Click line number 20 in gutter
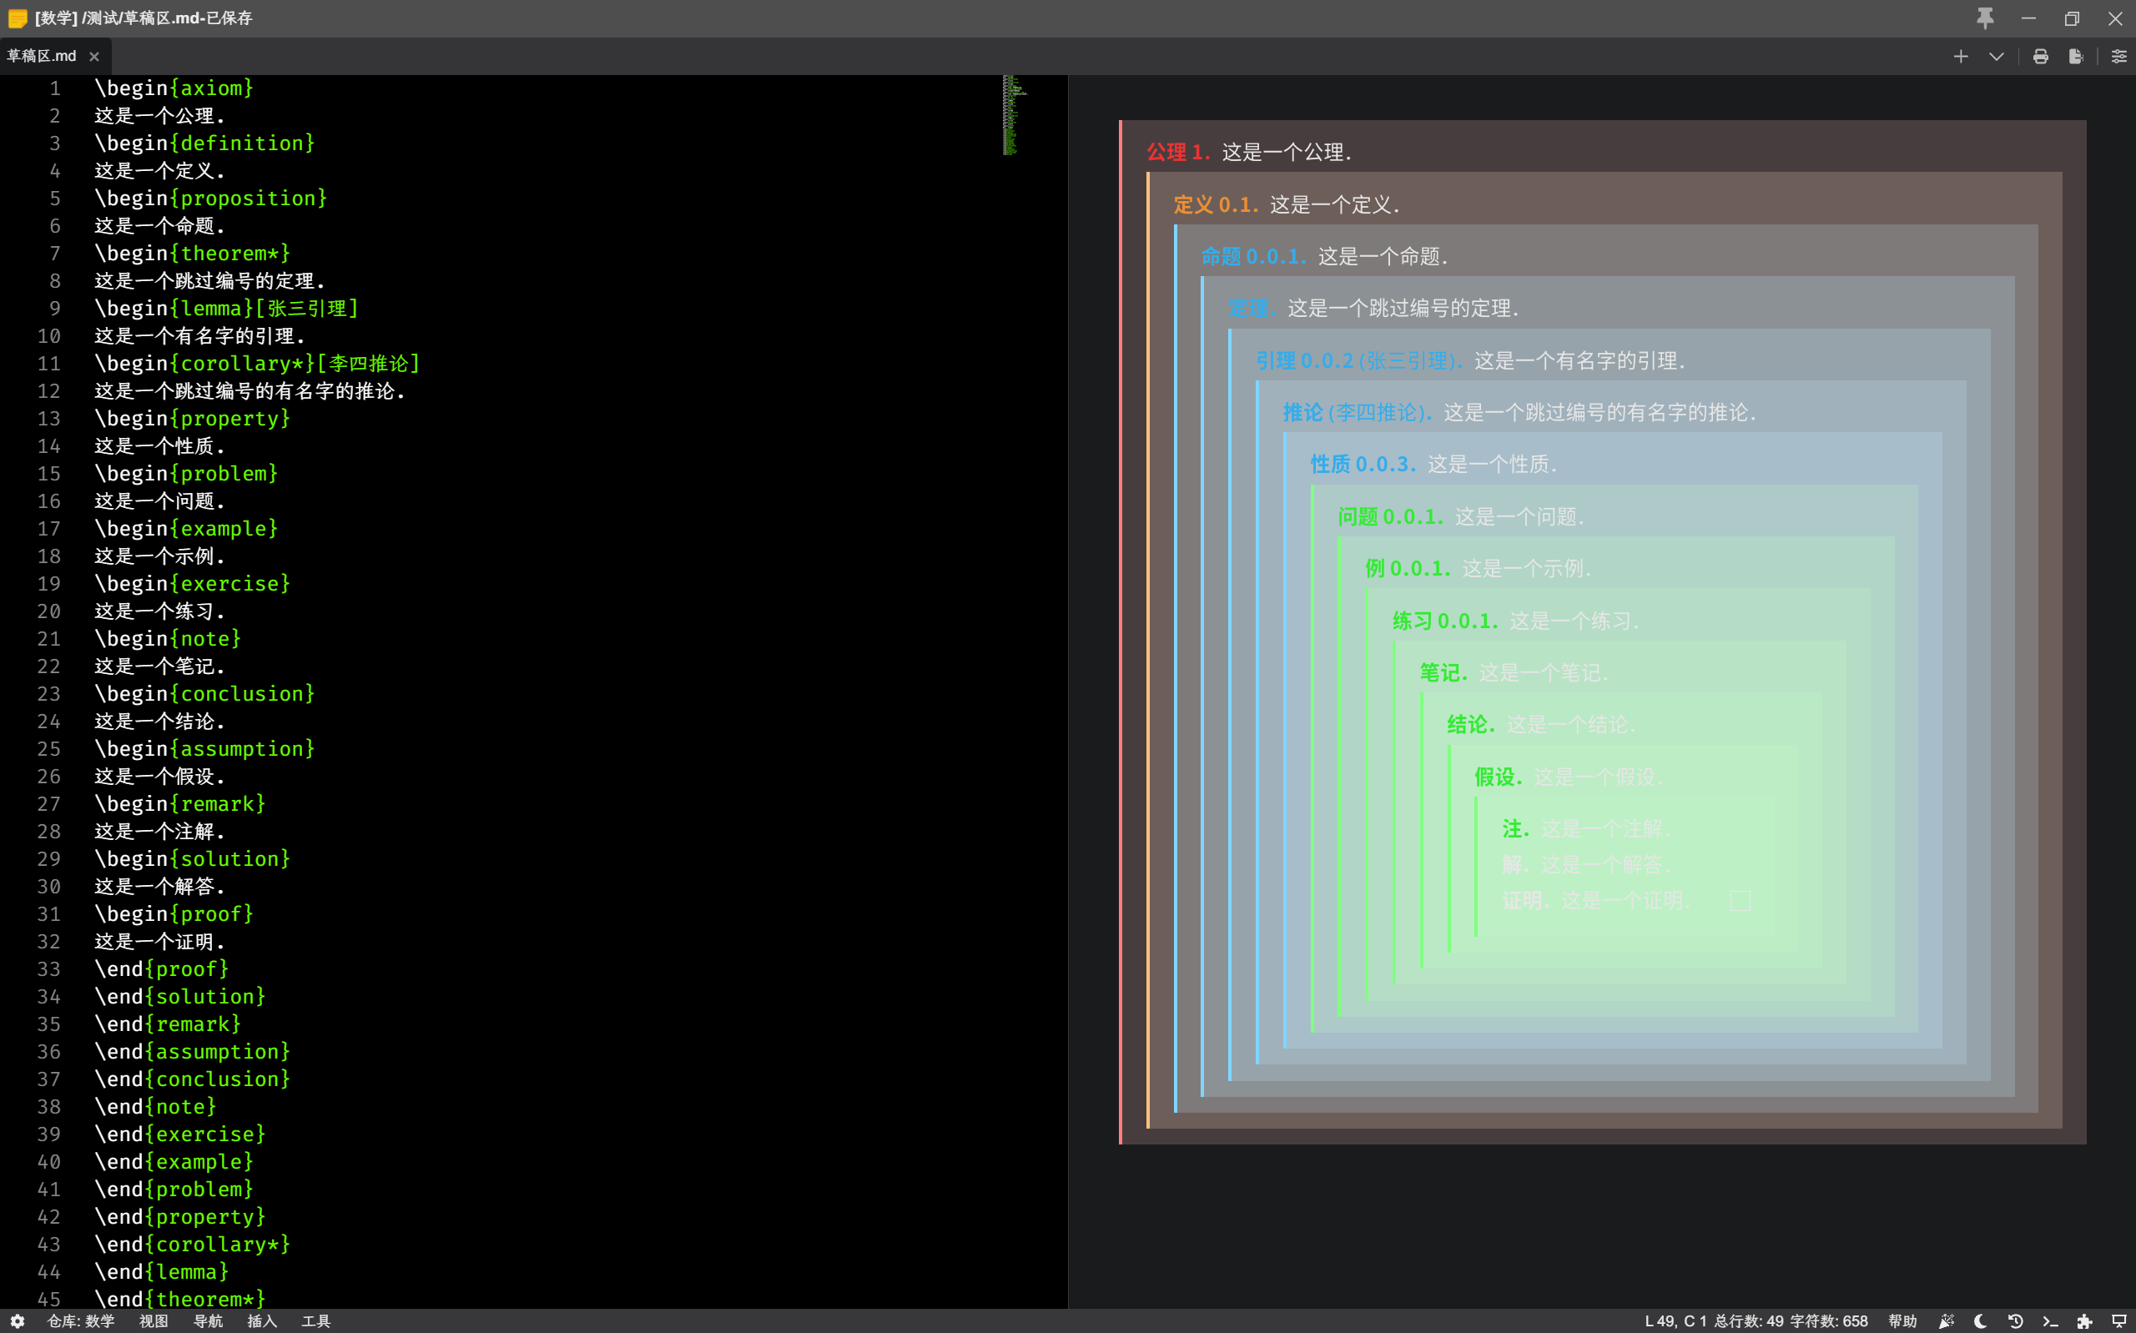This screenshot has height=1333, width=2136. (48, 611)
